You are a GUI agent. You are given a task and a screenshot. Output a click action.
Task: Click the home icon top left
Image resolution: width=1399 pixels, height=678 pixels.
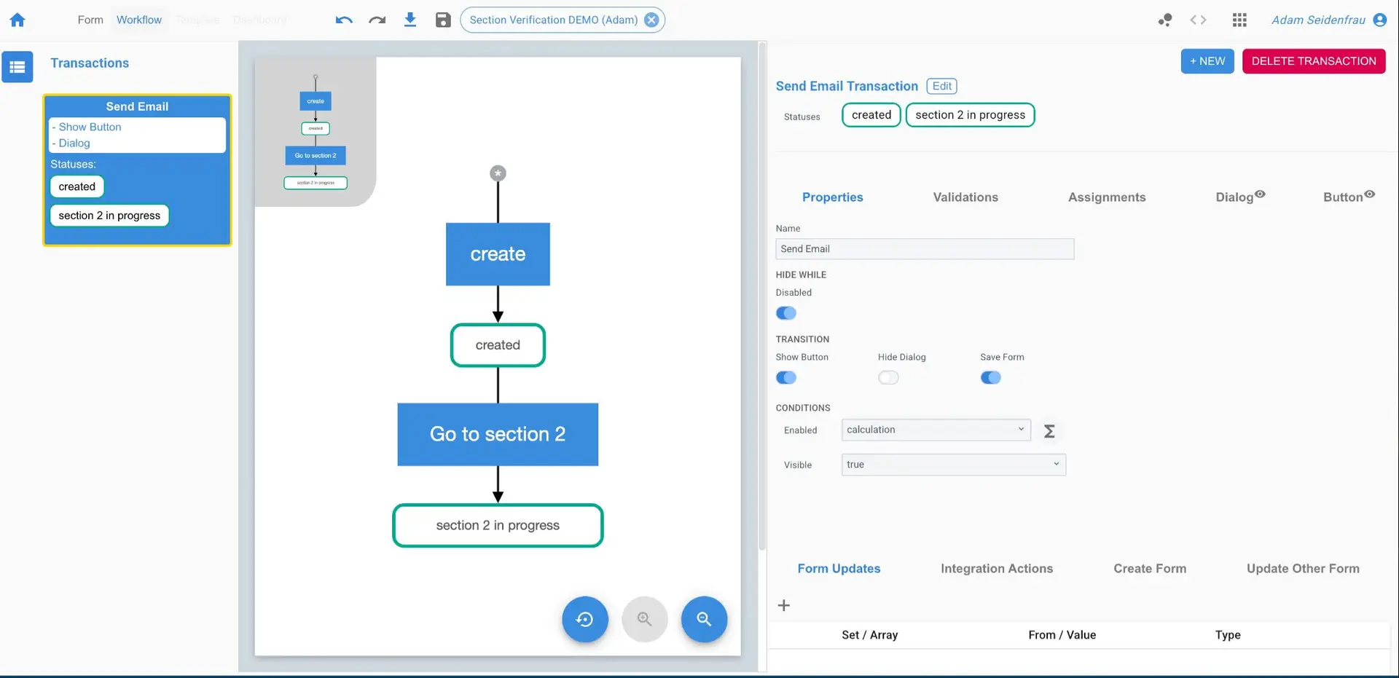(17, 20)
